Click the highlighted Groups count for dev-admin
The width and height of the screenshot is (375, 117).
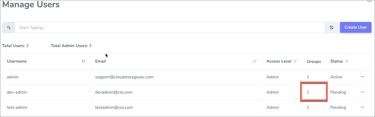(308, 92)
